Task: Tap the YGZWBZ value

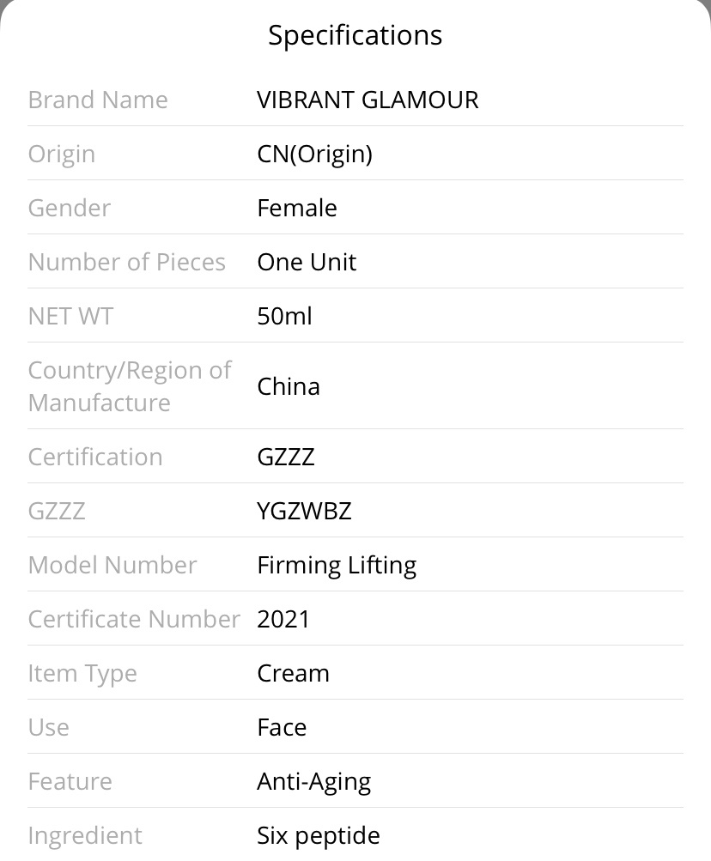Action: [304, 512]
